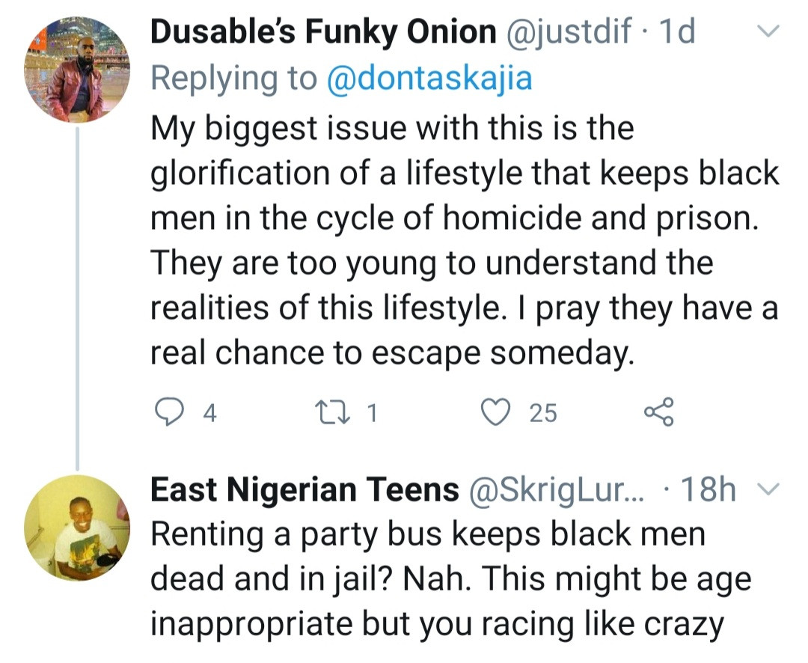Open the reply about renting a party bus

click(449, 580)
